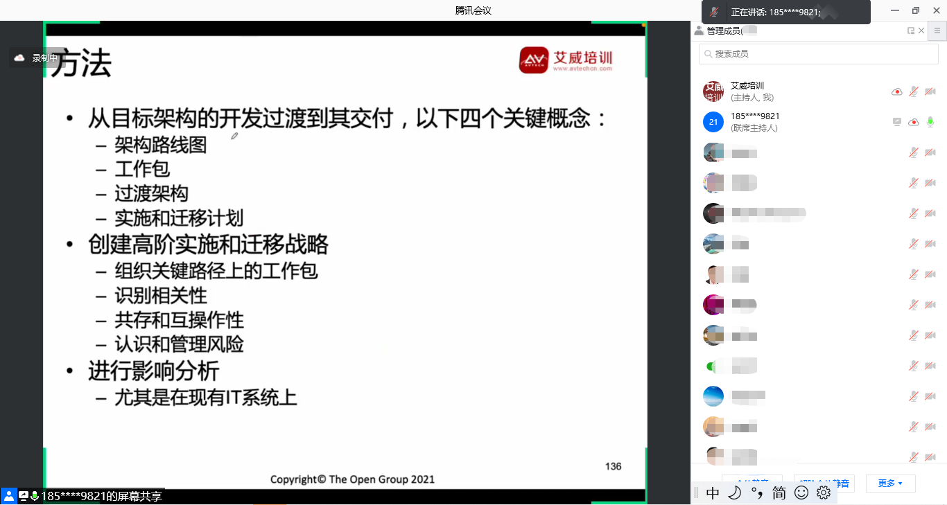This screenshot has height=505, width=947.
Task: Toggle mic for member with blue sky avatar
Action: point(914,396)
